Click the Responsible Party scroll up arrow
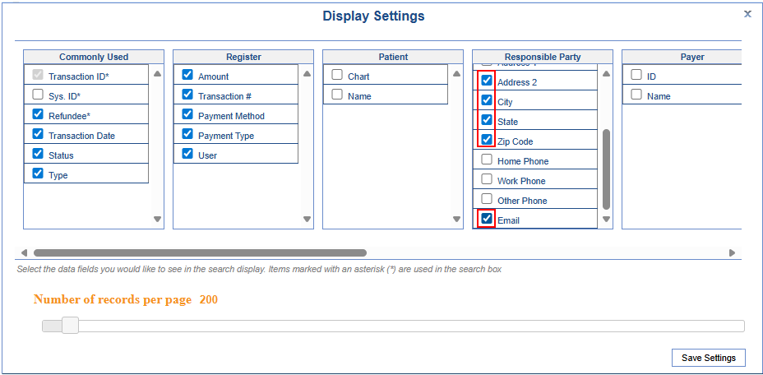The height and width of the screenshot is (375, 763). (x=606, y=74)
